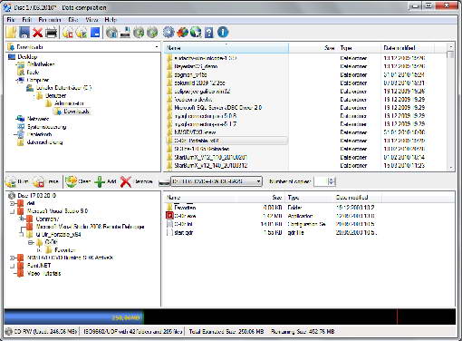
Task: Click the new compilation folder icon
Action: (11, 33)
